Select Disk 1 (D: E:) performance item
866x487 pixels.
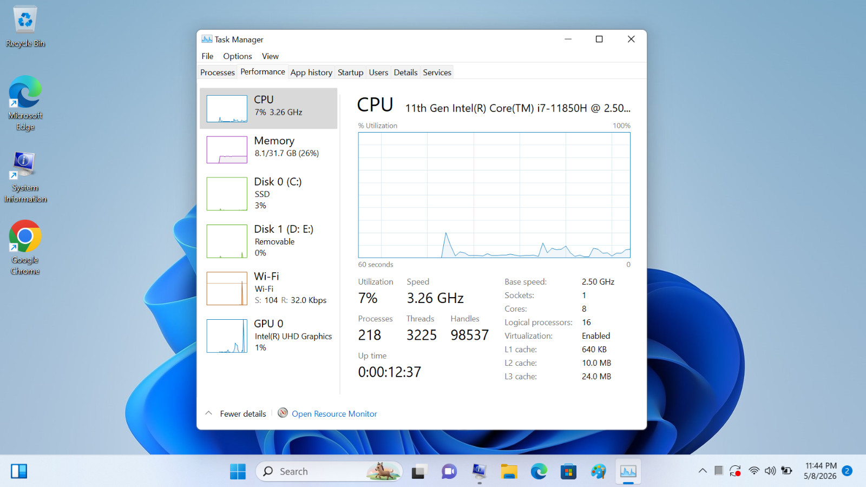click(x=268, y=241)
